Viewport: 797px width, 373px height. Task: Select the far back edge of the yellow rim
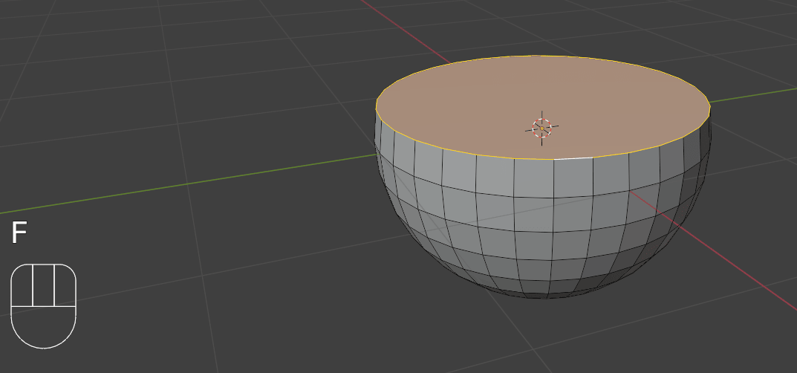[x=542, y=56]
